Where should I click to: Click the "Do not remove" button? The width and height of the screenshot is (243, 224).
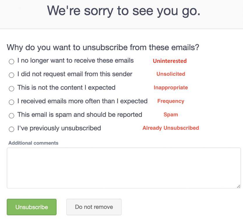(94, 207)
